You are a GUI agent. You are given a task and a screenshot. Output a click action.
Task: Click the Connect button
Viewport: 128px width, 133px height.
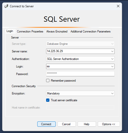tap(46, 124)
